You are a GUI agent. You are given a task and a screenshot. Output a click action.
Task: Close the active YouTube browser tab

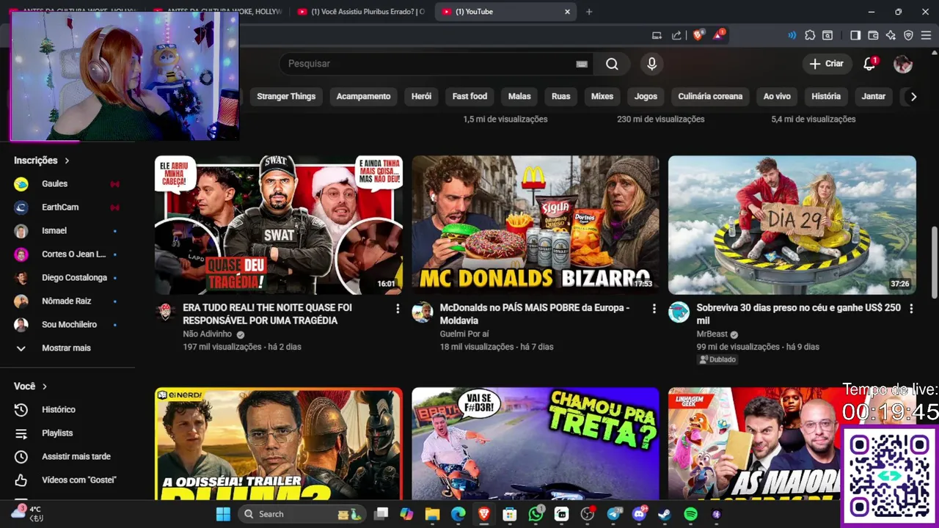[x=567, y=12]
